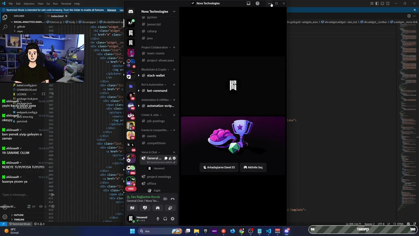This screenshot has width=419, height=236.
Task: Disconnect from the voice call
Action: (173, 199)
